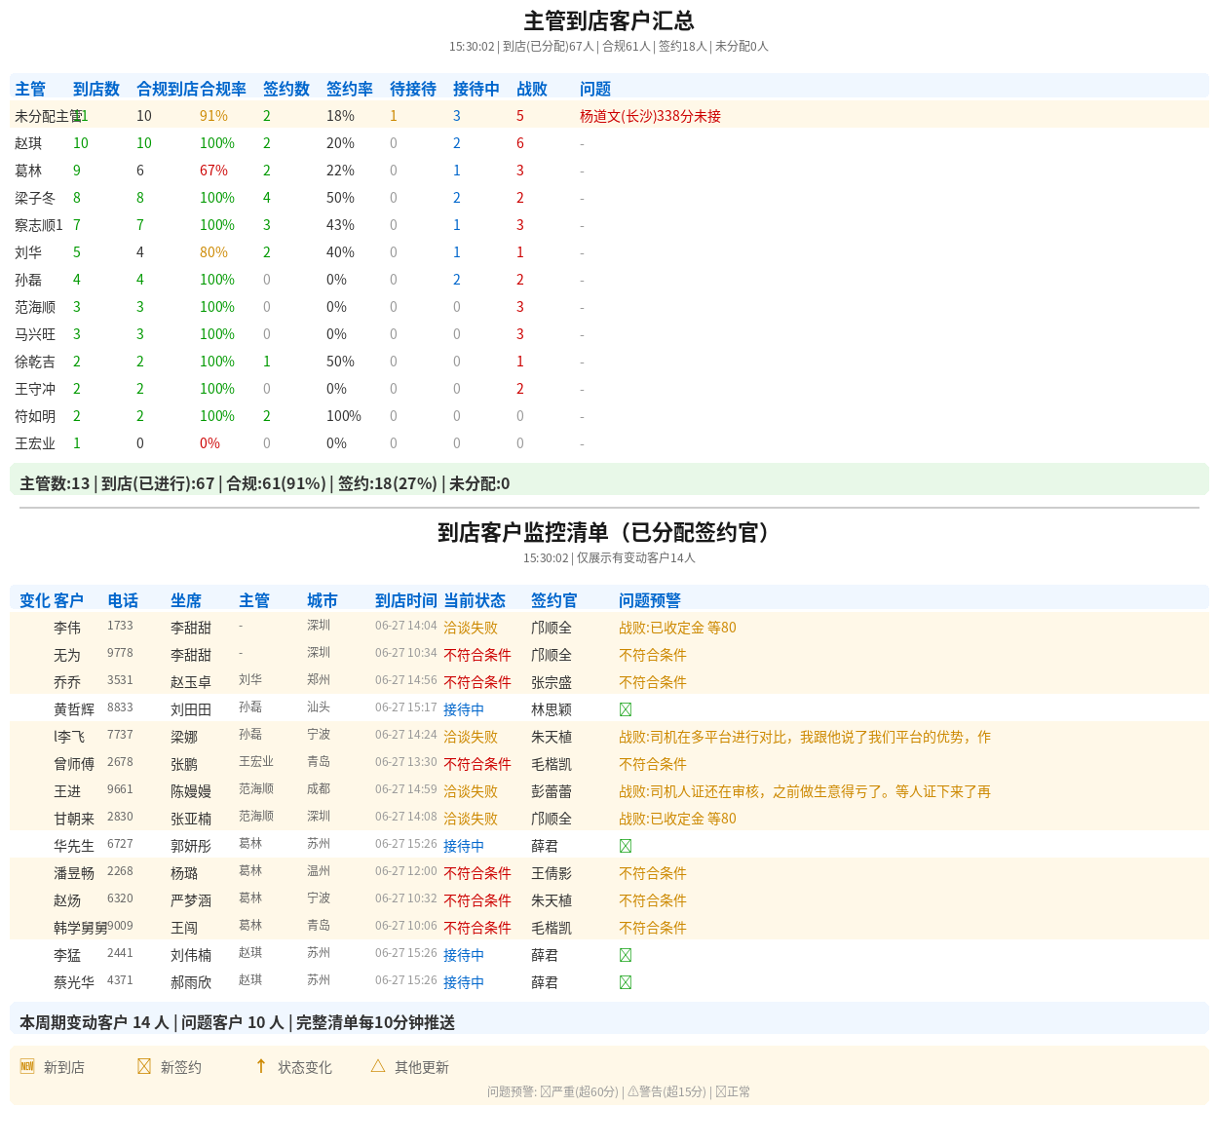This screenshot has height=1146, width=1218.
Task: Select 赵琪 in the summary table's first column
Action: tap(28, 143)
